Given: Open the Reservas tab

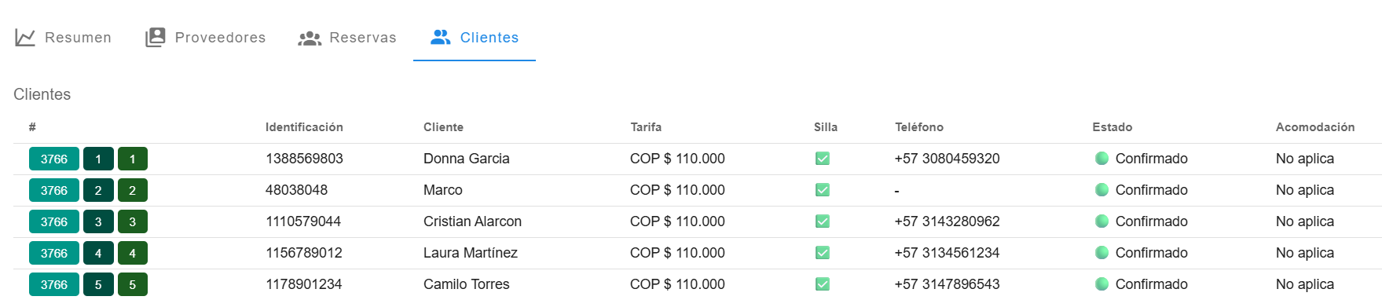Looking at the screenshot, I should coord(347,38).
